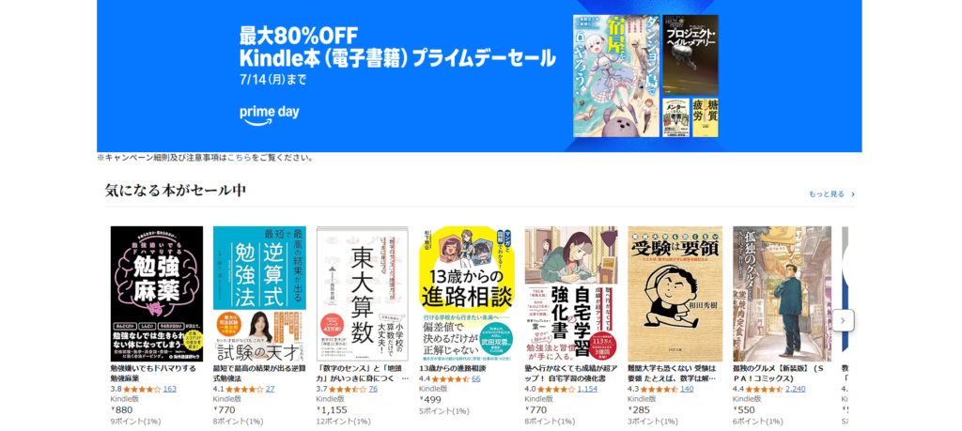Click the 最短で最高の結果が出る逆算式勉強法 title link
Screen dimensions: 962x431
[259, 374]
